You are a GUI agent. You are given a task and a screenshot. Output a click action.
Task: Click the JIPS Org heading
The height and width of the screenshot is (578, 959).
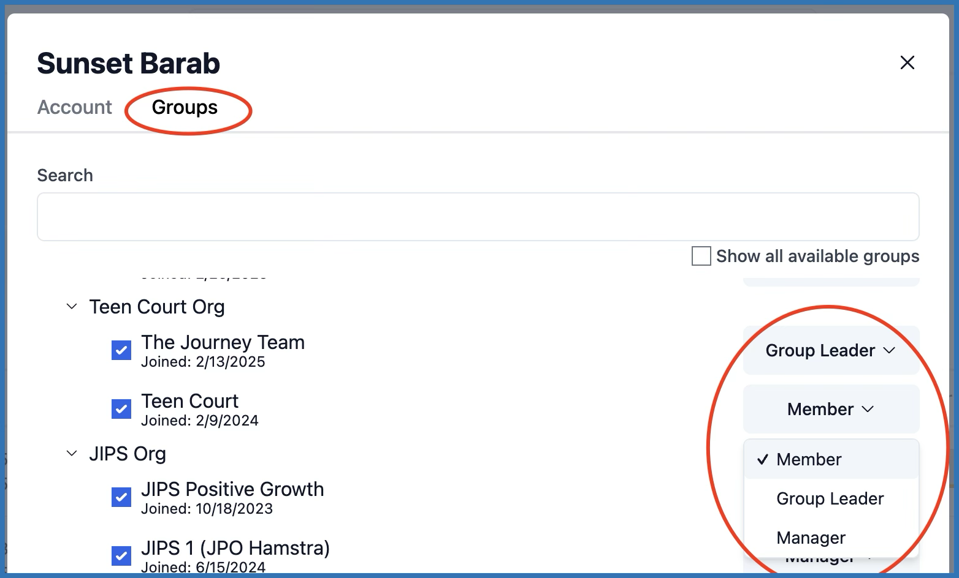pos(128,454)
